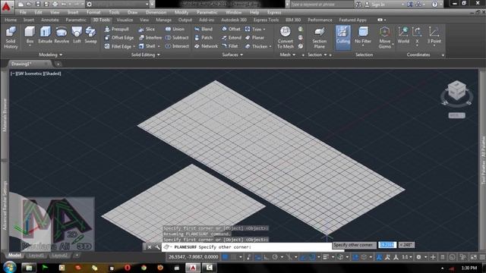
Task: Open Modeling panel dropdown
Action: tap(51, 55)
